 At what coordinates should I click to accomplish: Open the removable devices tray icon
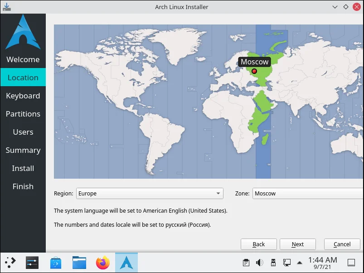(x=273, y=262)
